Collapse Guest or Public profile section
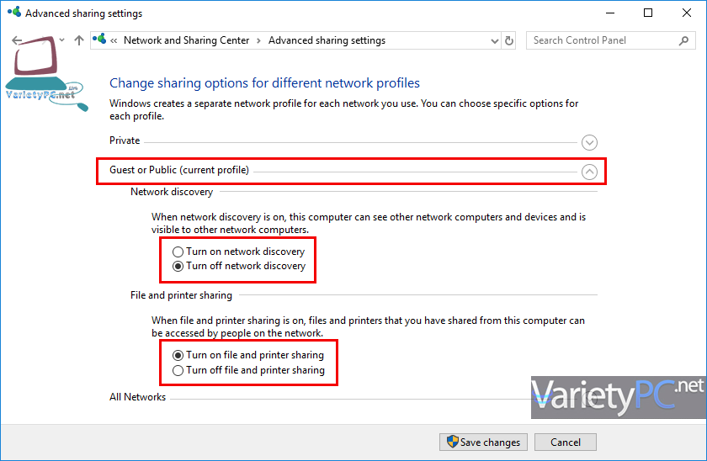This screenshot has width=707, height=461. coord(589,172)
